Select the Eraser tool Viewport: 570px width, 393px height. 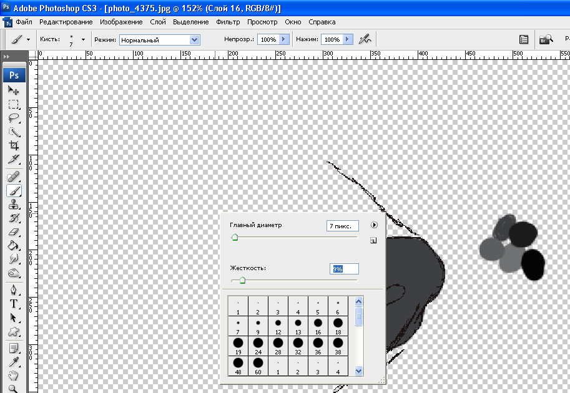[x=14, y=232]
